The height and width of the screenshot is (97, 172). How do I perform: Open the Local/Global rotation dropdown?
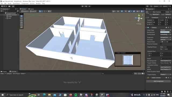(x=33, y=11)
